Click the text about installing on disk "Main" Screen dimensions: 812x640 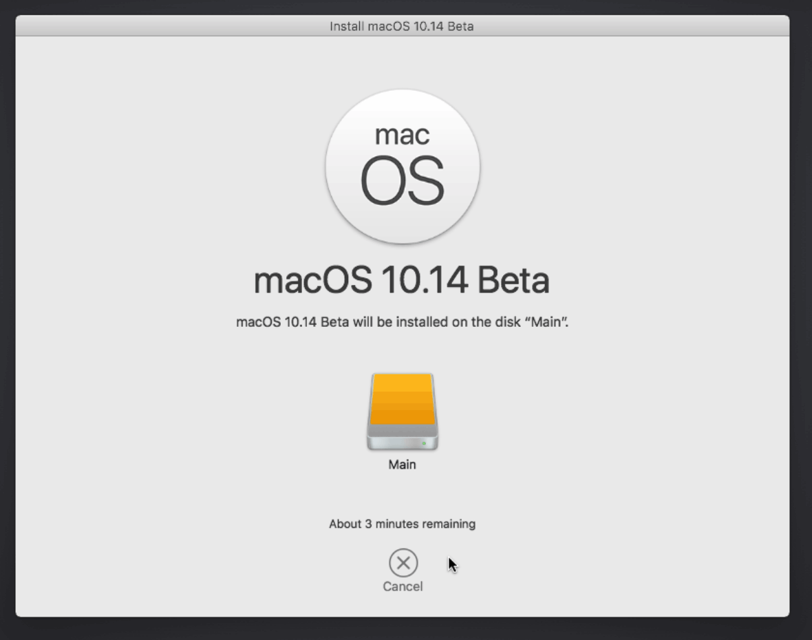403,322
